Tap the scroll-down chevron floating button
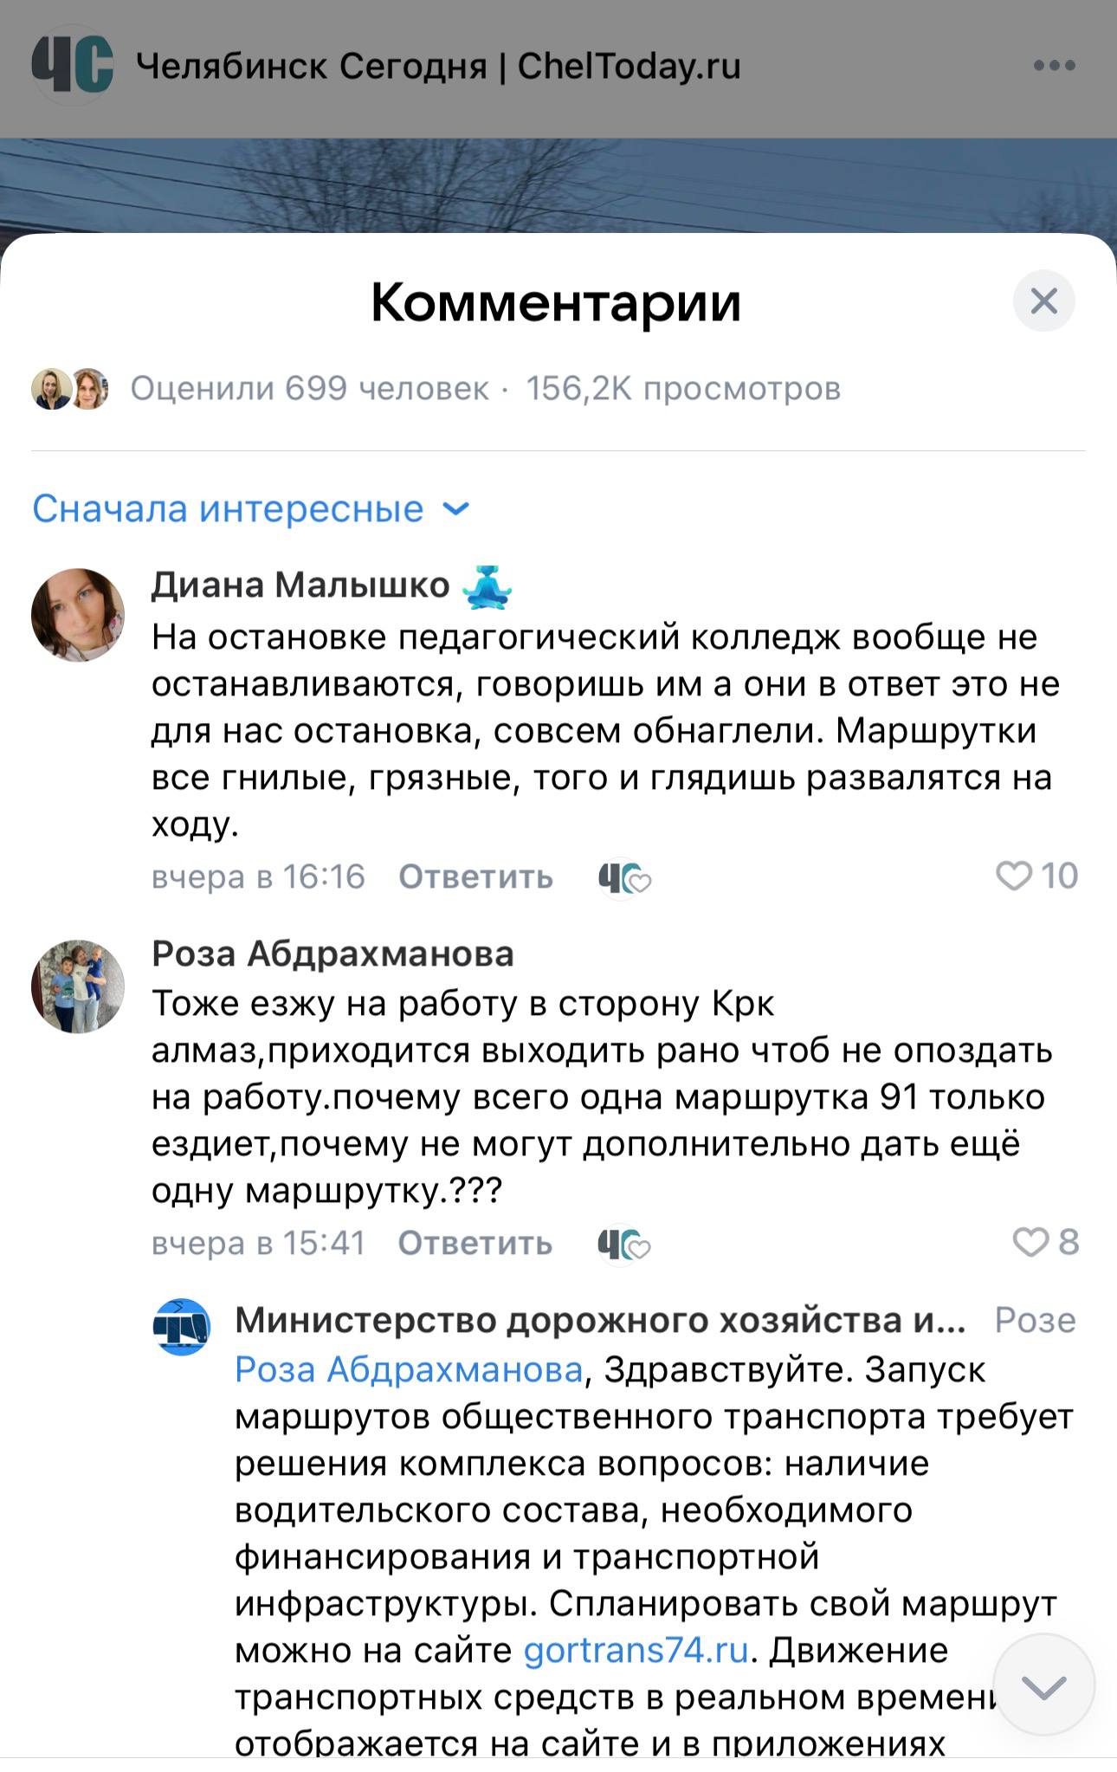The width and height of the screenshot is (1117, 1772). 1043,1685
